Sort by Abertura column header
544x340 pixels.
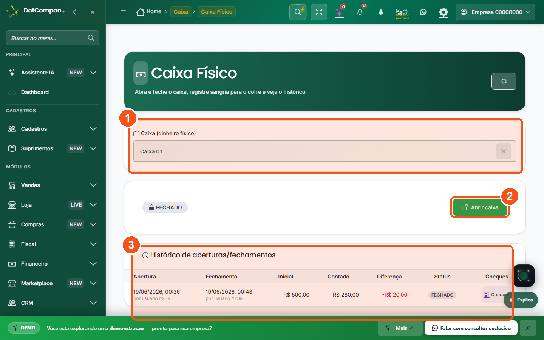coord(145,277)
